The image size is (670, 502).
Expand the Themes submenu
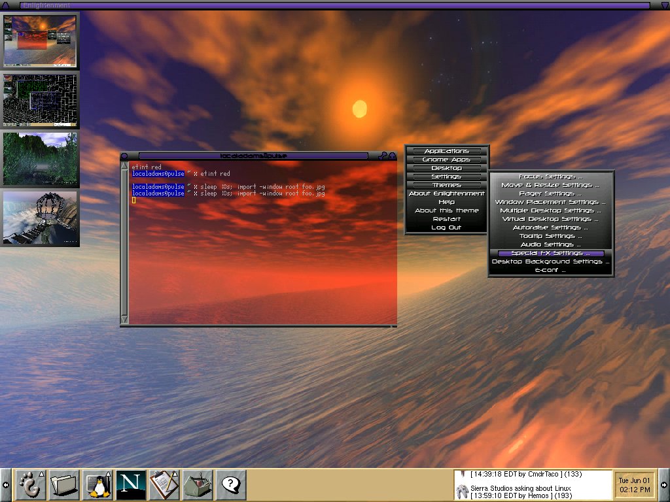tap(446, 185)
